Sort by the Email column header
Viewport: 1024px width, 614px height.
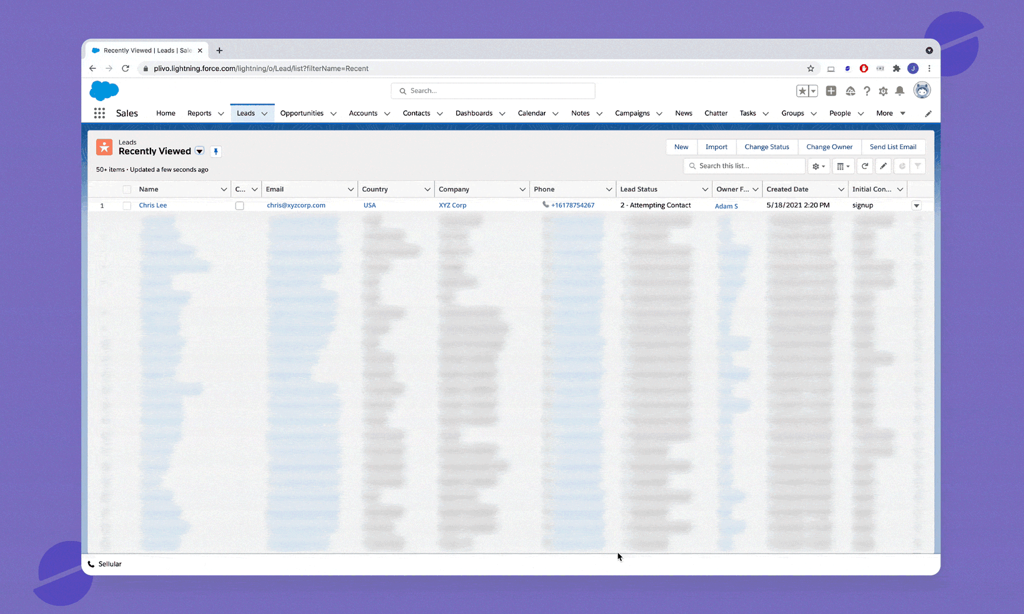point(275,190)
